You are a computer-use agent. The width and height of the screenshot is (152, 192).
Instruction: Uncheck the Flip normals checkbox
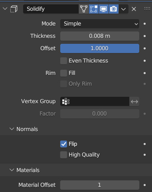coord(63,144)
